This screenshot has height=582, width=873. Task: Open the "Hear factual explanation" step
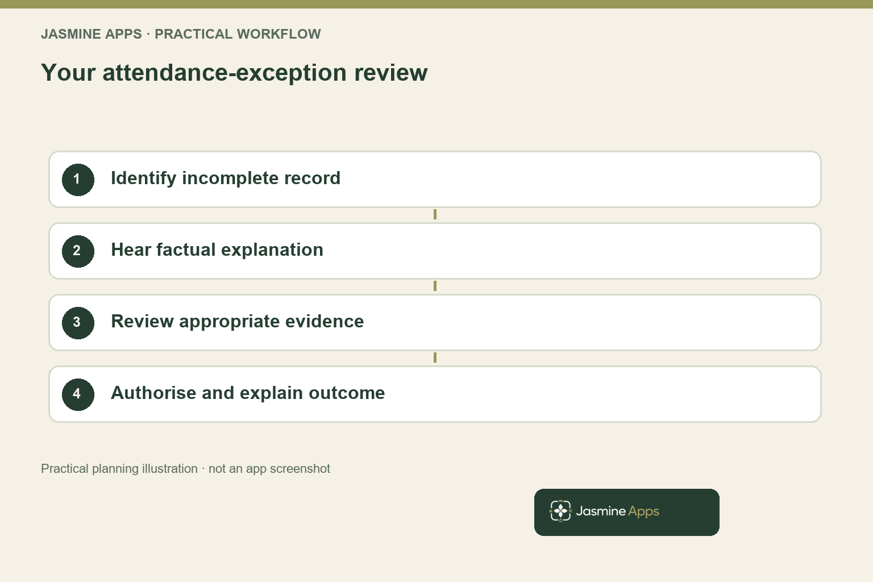click(435, 251)
